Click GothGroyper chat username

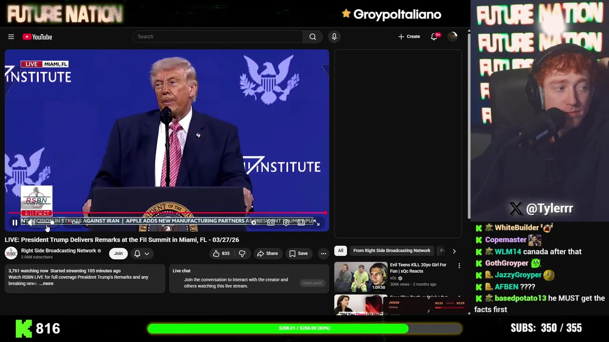(507, 263)
